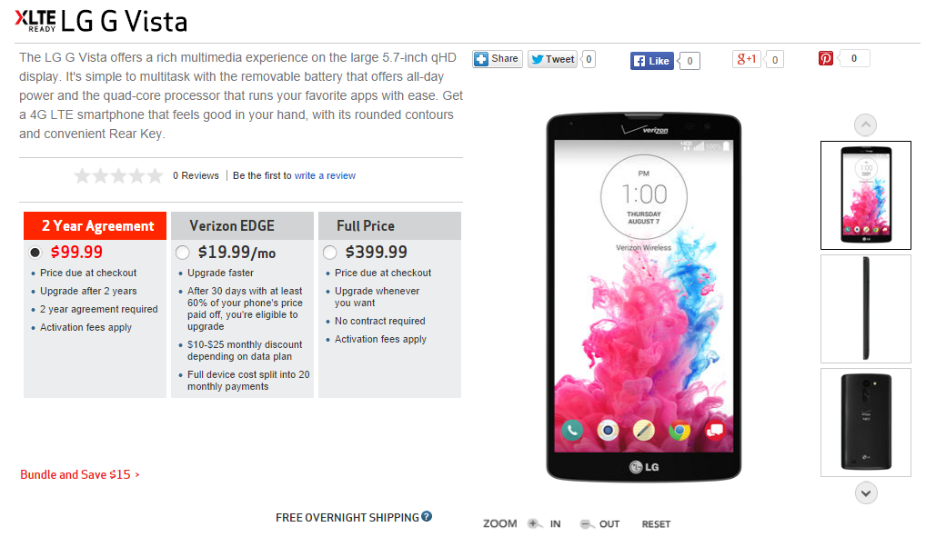The height and width of the screenshot is (537, 926).
Task: Show more thumbnails with down chevron
Action: (x=866, y=492)
